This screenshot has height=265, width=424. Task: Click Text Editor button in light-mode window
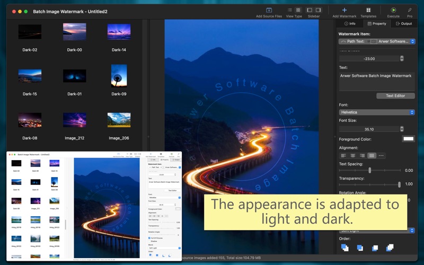coord(172,190)
